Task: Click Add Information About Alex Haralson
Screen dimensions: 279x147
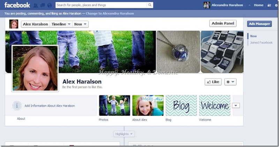Action: [50, 106]
